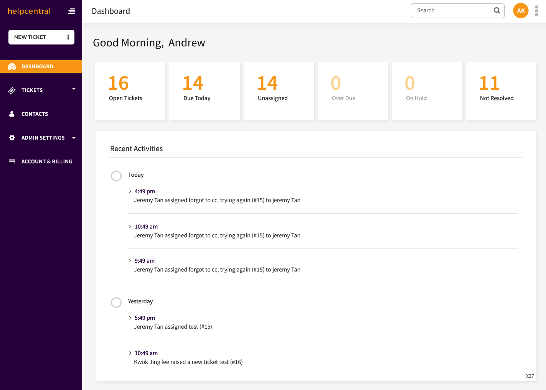Click the Contacts person icon
The height and width of the screenshot is (390, 546).
pos(12,114)
